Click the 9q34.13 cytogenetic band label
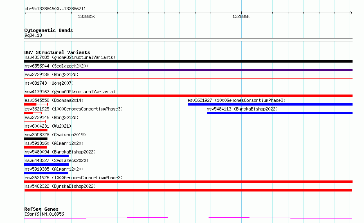This screenshot has width=364, height=223. [33, 35]
